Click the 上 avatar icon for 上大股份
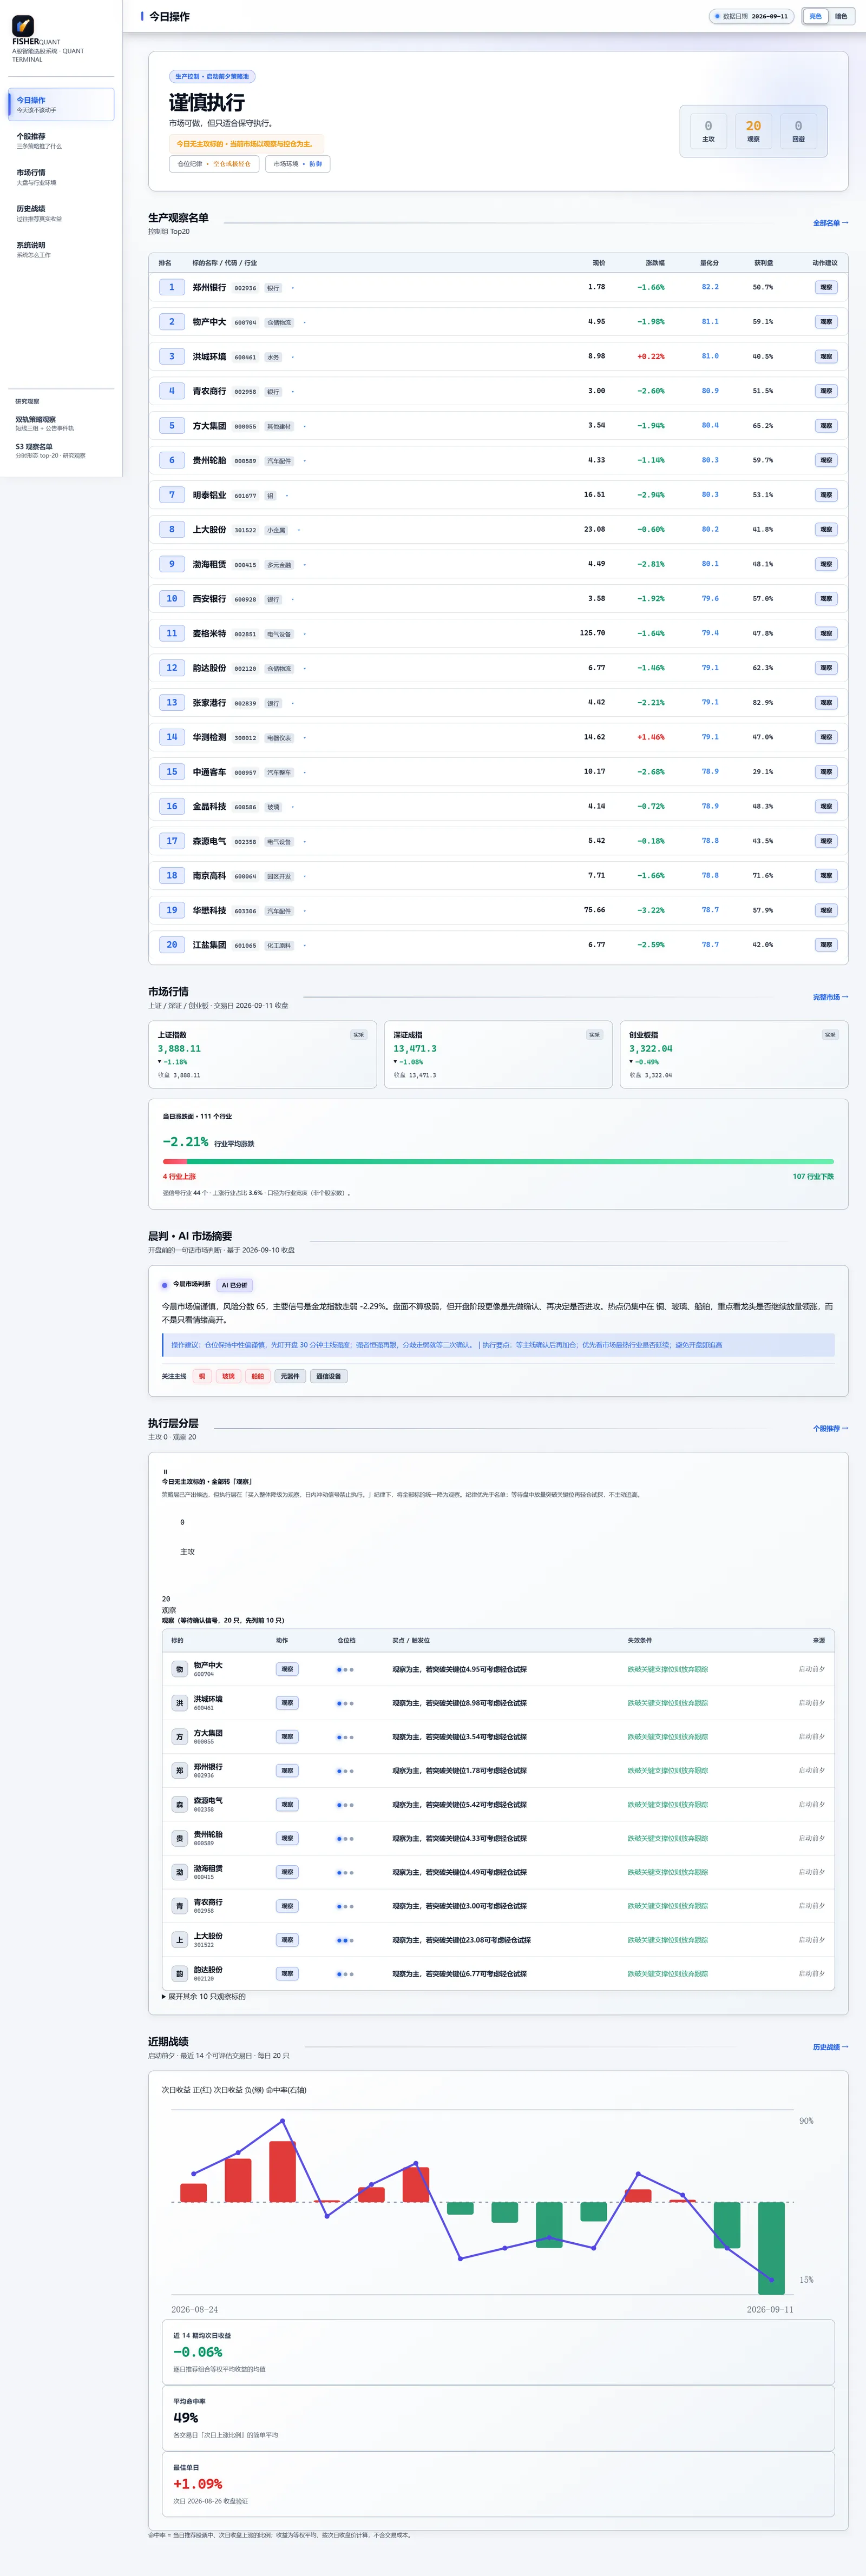866x2576 pixels. [x=180, y=1940]
